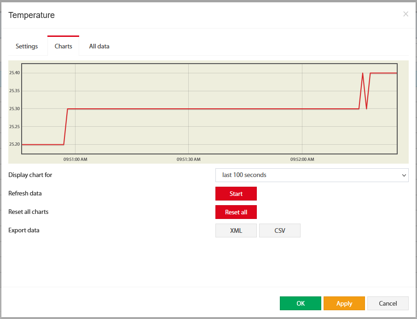Click the temperature chart plot area

(209, 109)
